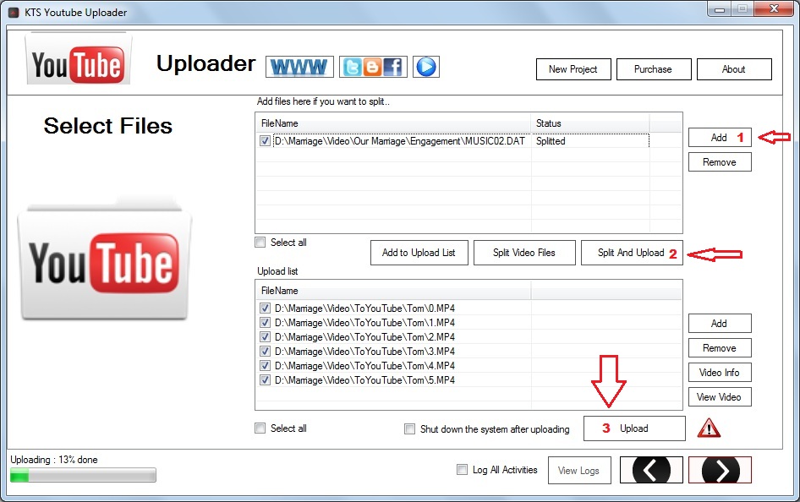Screen dimensions: 800x502
Task: Uncheck Tom\4.MP4 checkbox
Action: coord(265,365)
